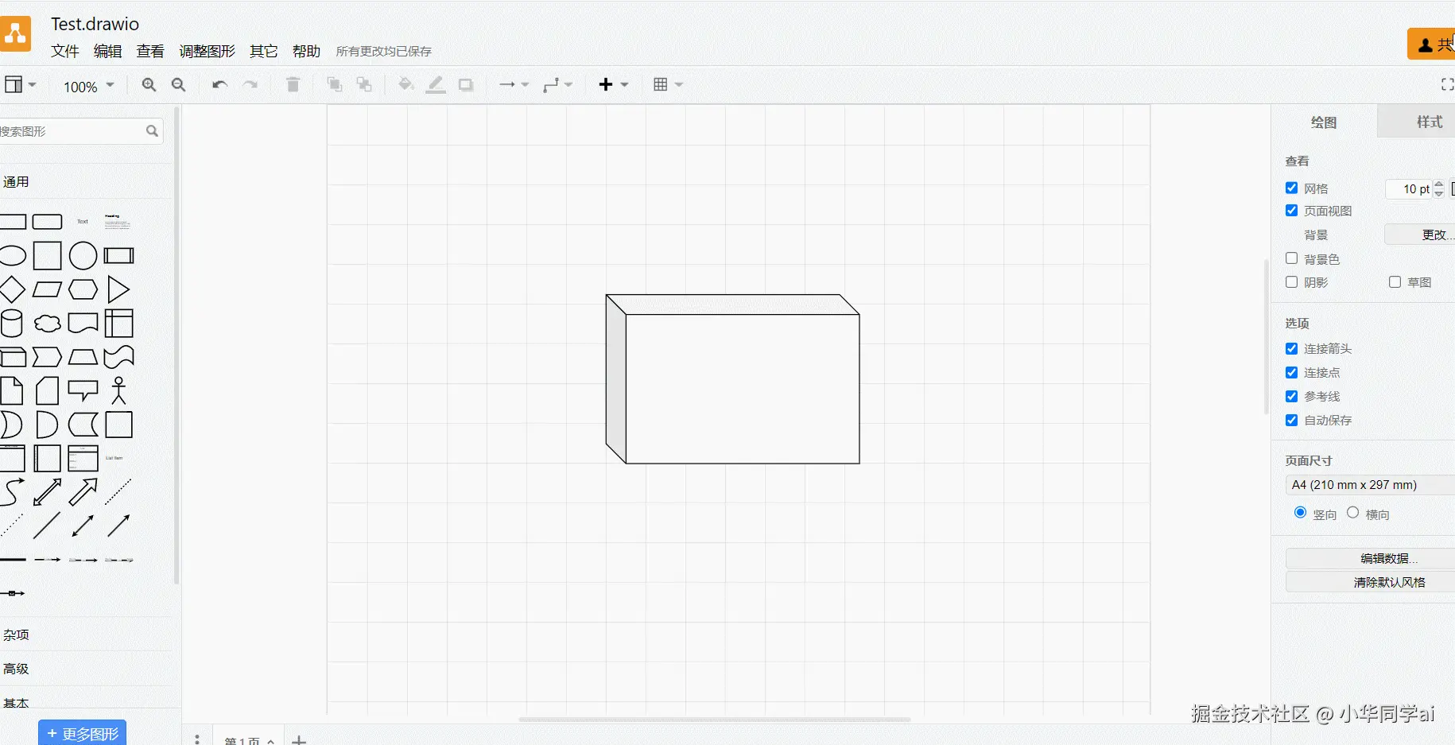Expand the 高级 shapes section
The height and width of the screenshot is (745, 1455).
pos(86,669)
